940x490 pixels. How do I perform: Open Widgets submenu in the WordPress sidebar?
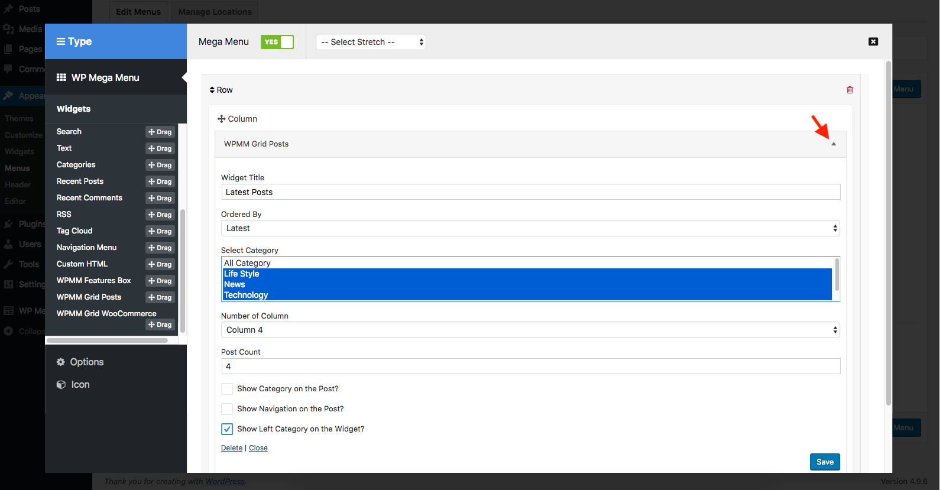pyautogui.click(x=20, y=151)
